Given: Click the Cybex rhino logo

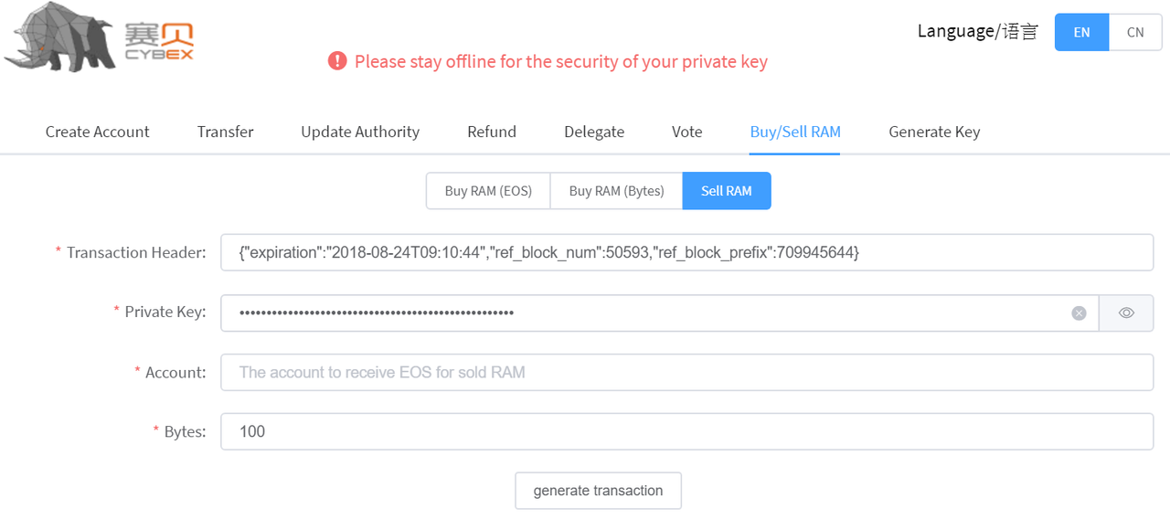Looking at the screenshot, I should [x=99, y=38].
